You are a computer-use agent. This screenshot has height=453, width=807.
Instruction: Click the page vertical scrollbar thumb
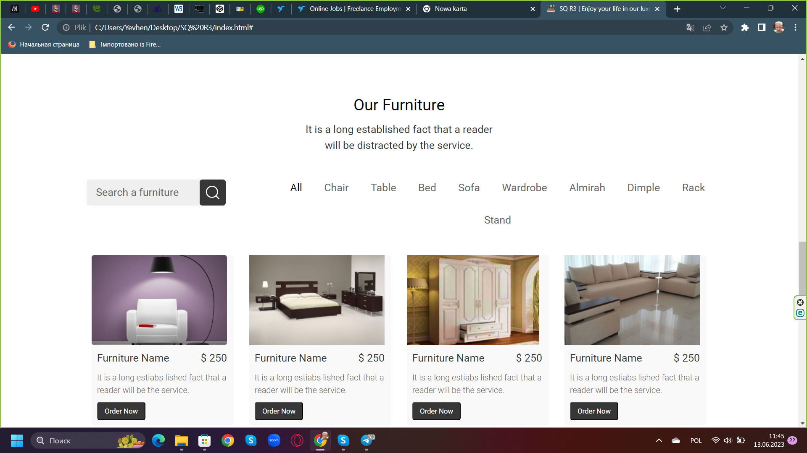tap(802, 268)
